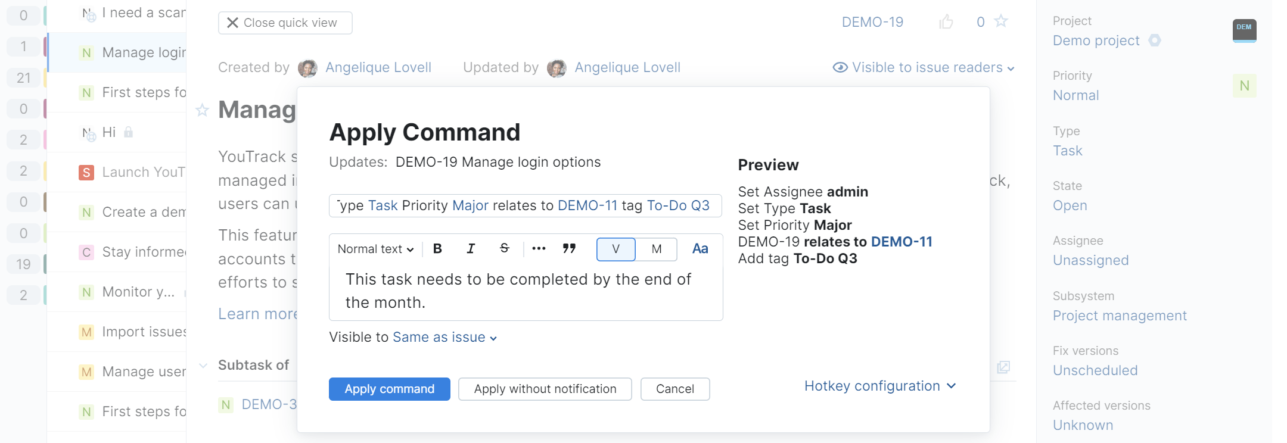This screenshot has width=1287, height=443.
Task: Change Visible to issue readers visibility
Action: 924,67
